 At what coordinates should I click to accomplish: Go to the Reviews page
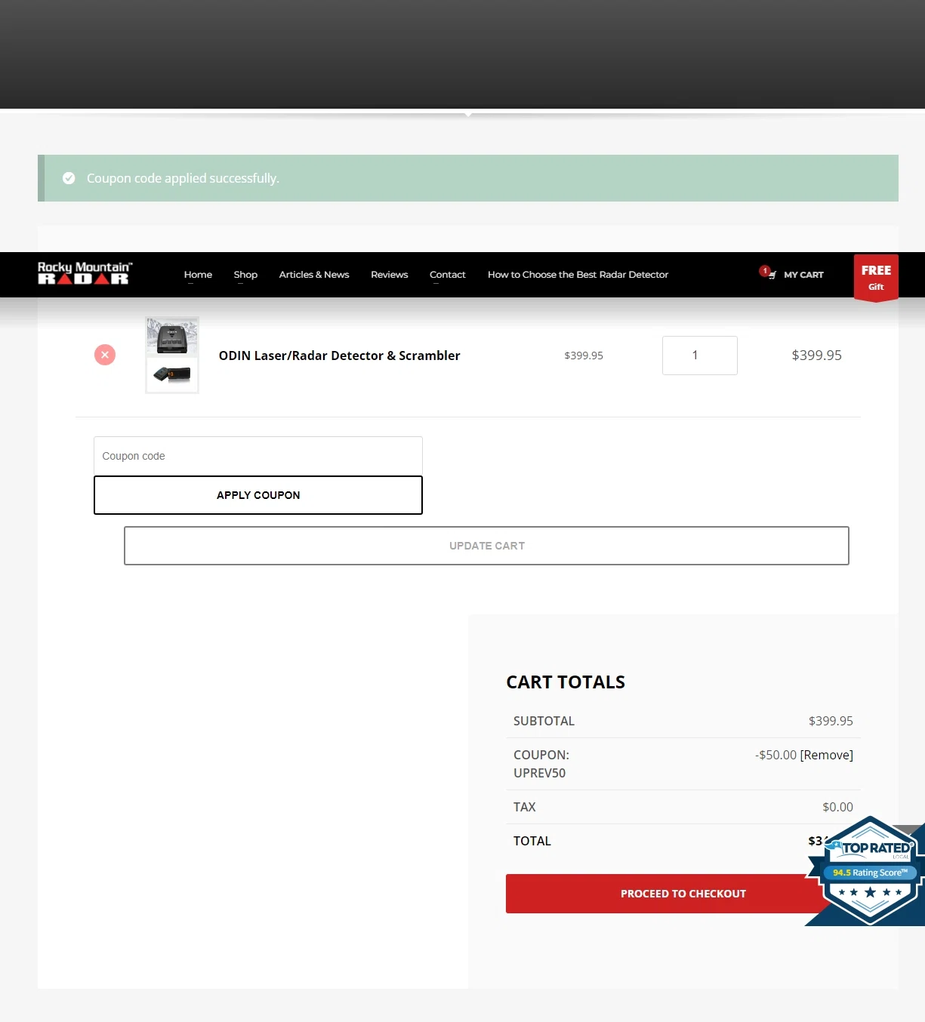coord(390,275)
